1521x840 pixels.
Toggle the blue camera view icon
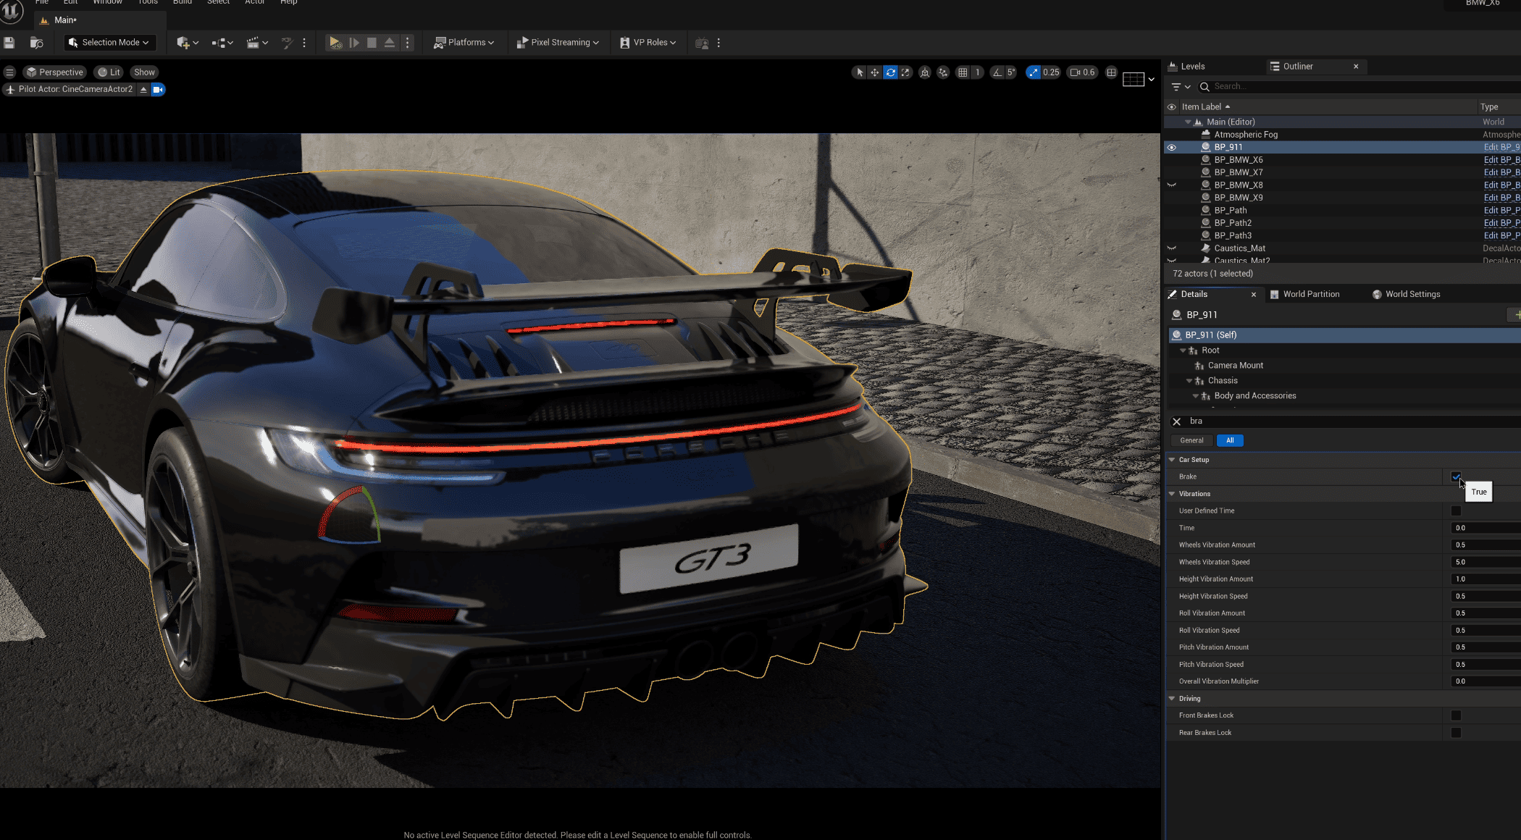click(158, 90)
